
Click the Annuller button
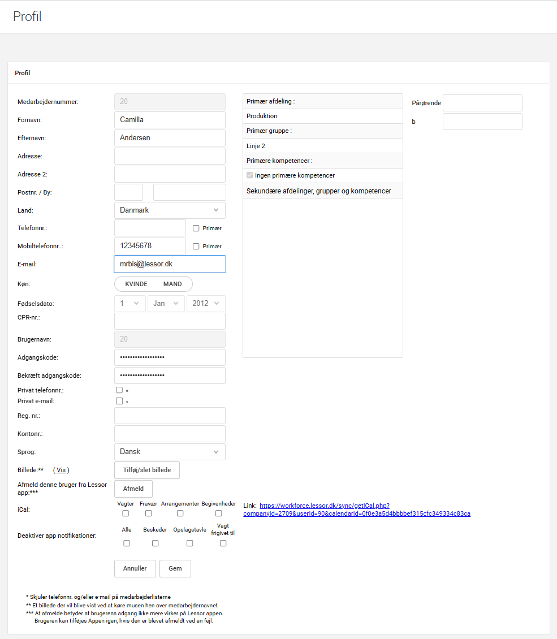tap(135, 568)
